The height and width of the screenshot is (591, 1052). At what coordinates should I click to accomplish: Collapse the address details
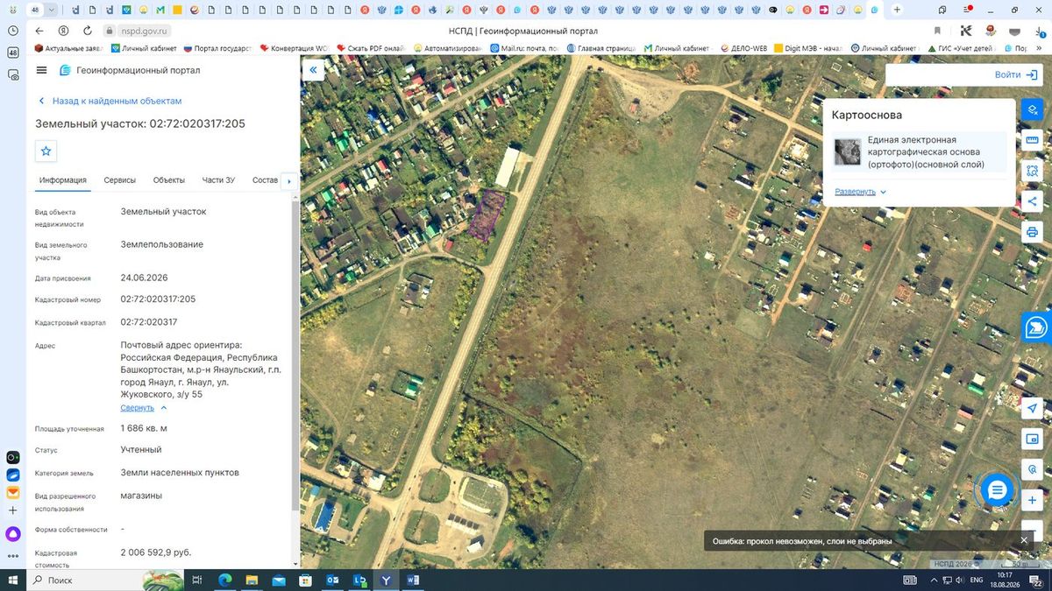pyautogui.click(x=144, y=408)
